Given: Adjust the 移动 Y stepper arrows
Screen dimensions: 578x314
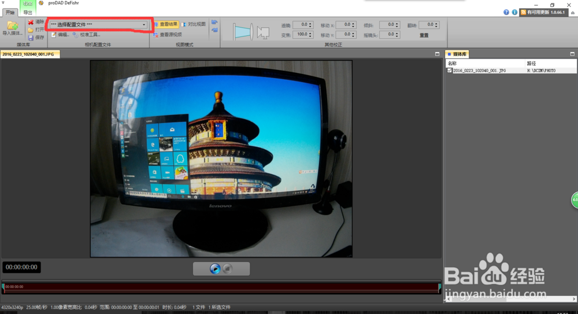Looking at the screenshot, I should click(x=354, y=34).
